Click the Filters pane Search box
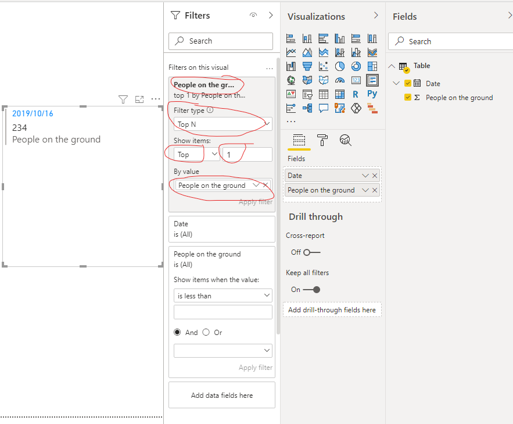 coord(221,41)
